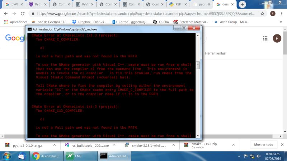287x161 pixels.
Task: Open the Windows Start menu
Action: click(x=7, y=156)
